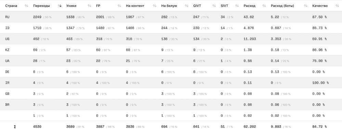Select the DE country row
This screenshot has width=342, height=132.
pyautogui.click(x=171, y=72)
